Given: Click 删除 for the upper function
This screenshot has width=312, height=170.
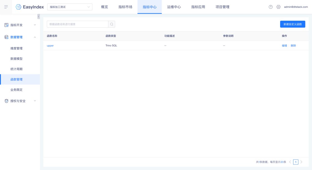Looking at the screenshot, I should (x=293, y=46).
